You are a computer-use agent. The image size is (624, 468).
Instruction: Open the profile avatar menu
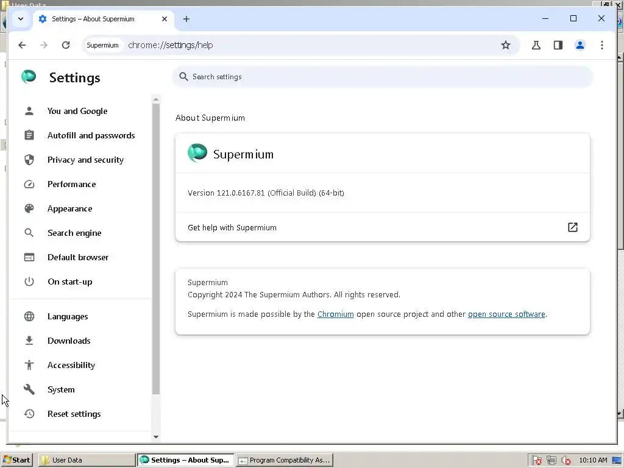(x=580, y=45)
